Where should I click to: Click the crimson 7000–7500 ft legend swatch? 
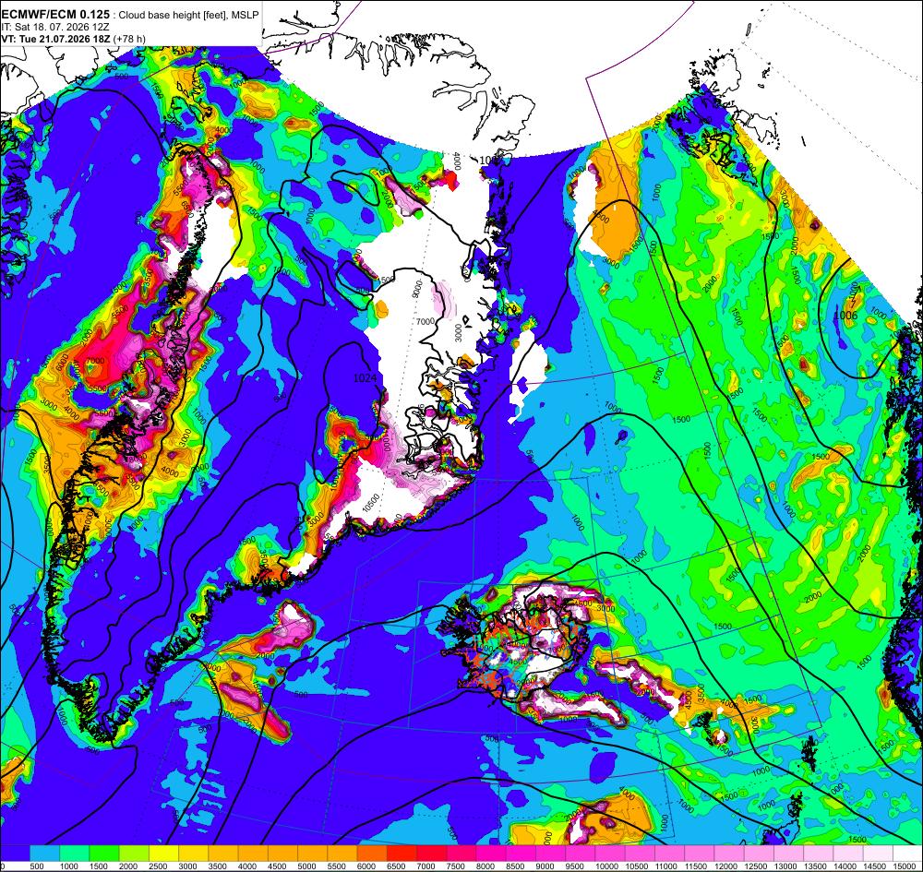coord(432,854)
